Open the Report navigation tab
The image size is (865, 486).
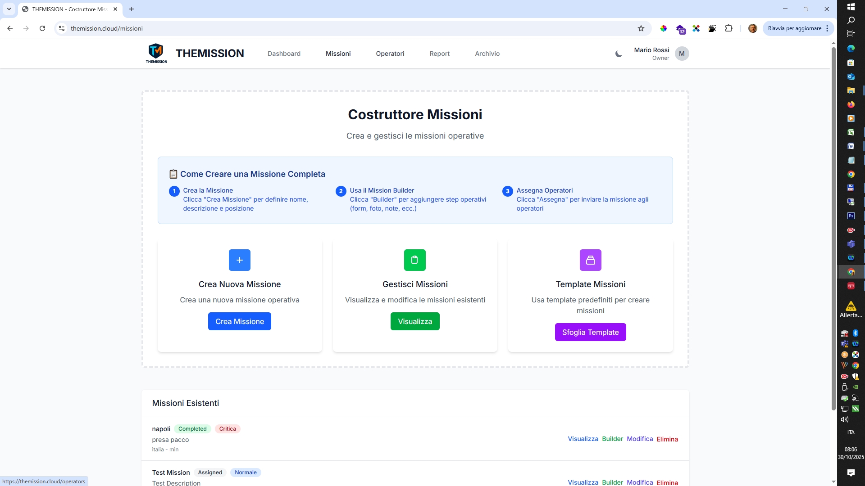[439, 54]
